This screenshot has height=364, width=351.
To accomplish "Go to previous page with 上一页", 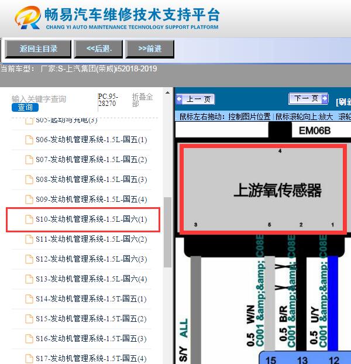I will coord(196,99).
